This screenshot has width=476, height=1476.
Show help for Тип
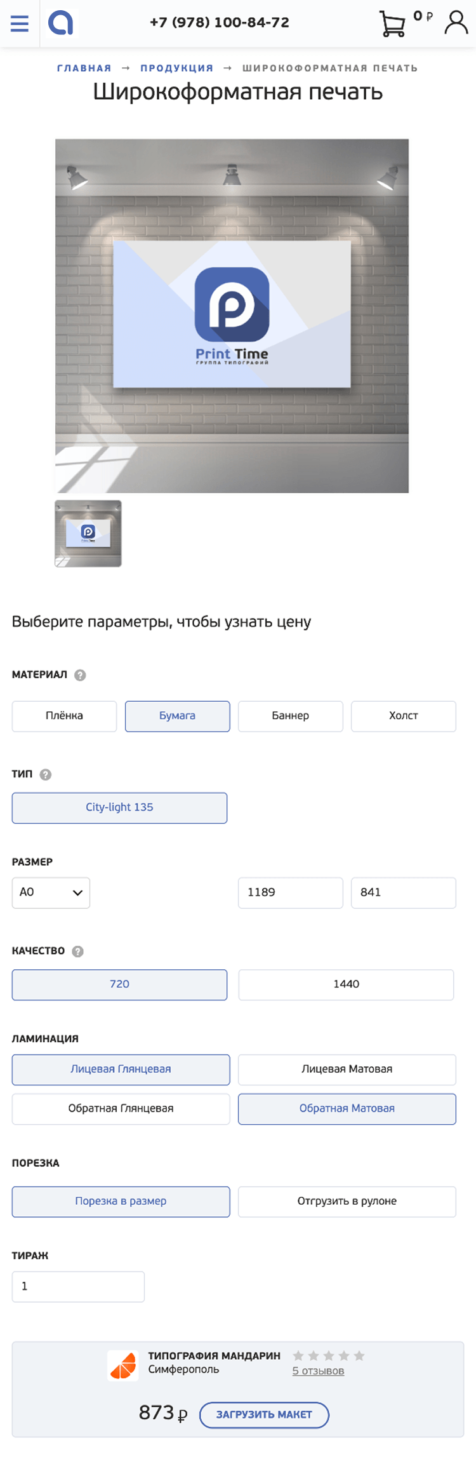click(46, 774)
